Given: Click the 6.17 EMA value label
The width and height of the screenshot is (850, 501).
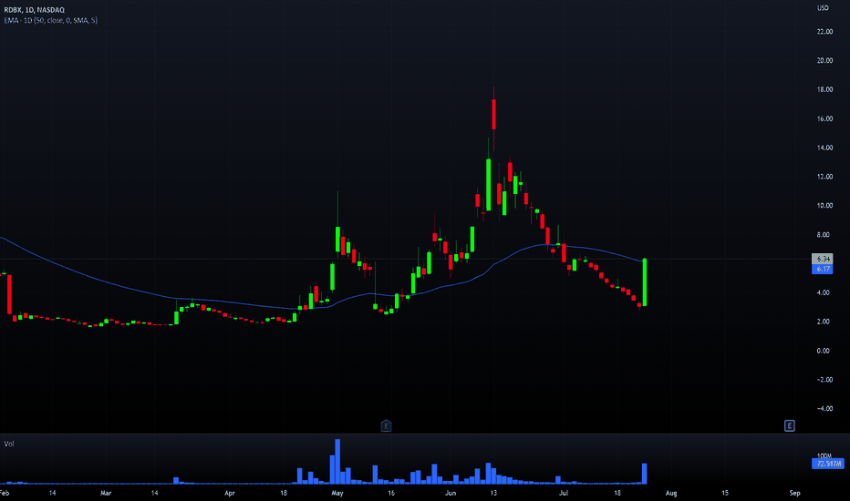Looking at the screenshot, I should 823,270.
